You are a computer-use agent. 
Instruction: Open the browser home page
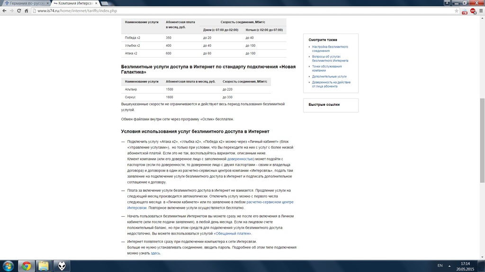[x=27, y=11]
